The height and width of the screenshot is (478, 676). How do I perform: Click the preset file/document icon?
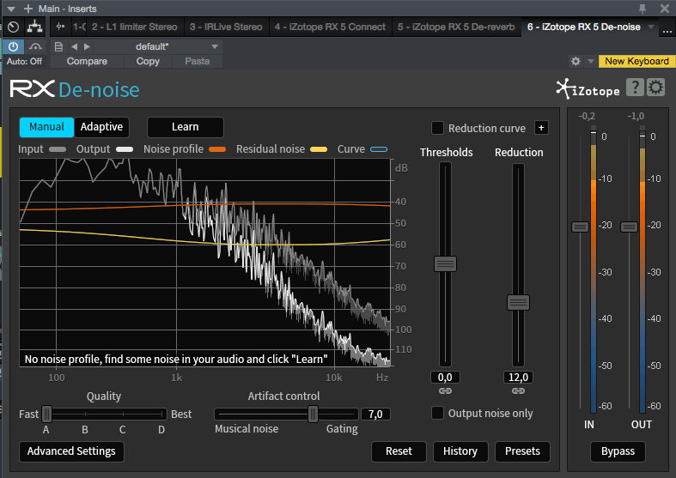58,46
